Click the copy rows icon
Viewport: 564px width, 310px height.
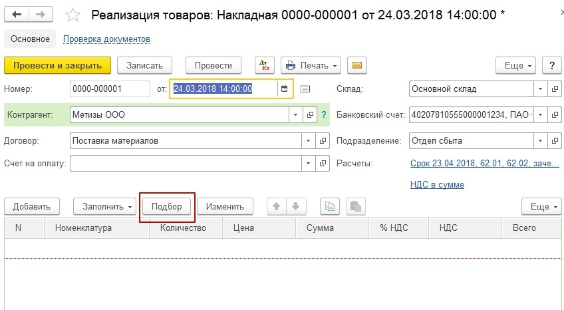pyautogui.click(x=329, y=206)
